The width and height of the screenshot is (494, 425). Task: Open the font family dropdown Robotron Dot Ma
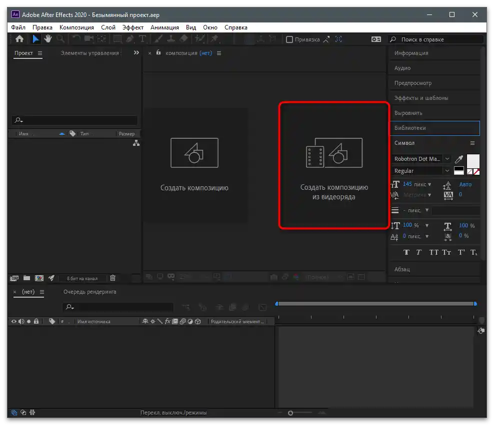[446, 159]
